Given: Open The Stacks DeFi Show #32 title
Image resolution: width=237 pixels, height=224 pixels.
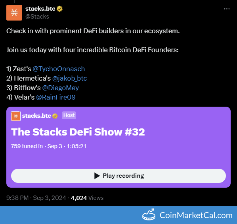Looking at the screenshot, I should tap(78, 132).
